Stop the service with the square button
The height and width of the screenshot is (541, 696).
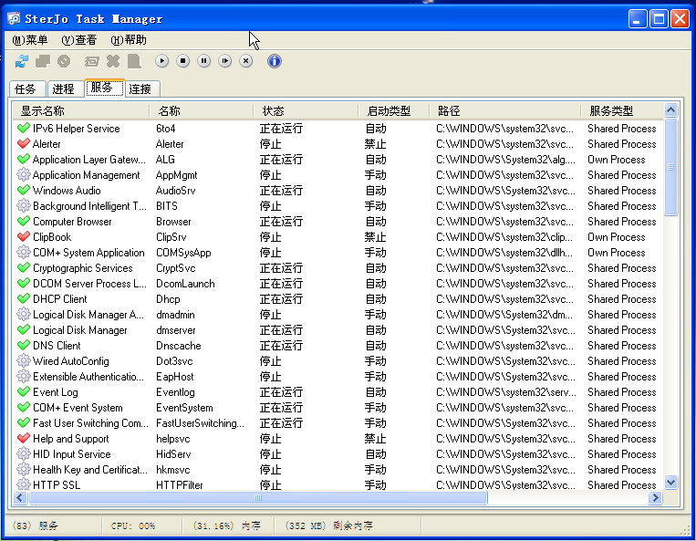click(x=182, y=61)
